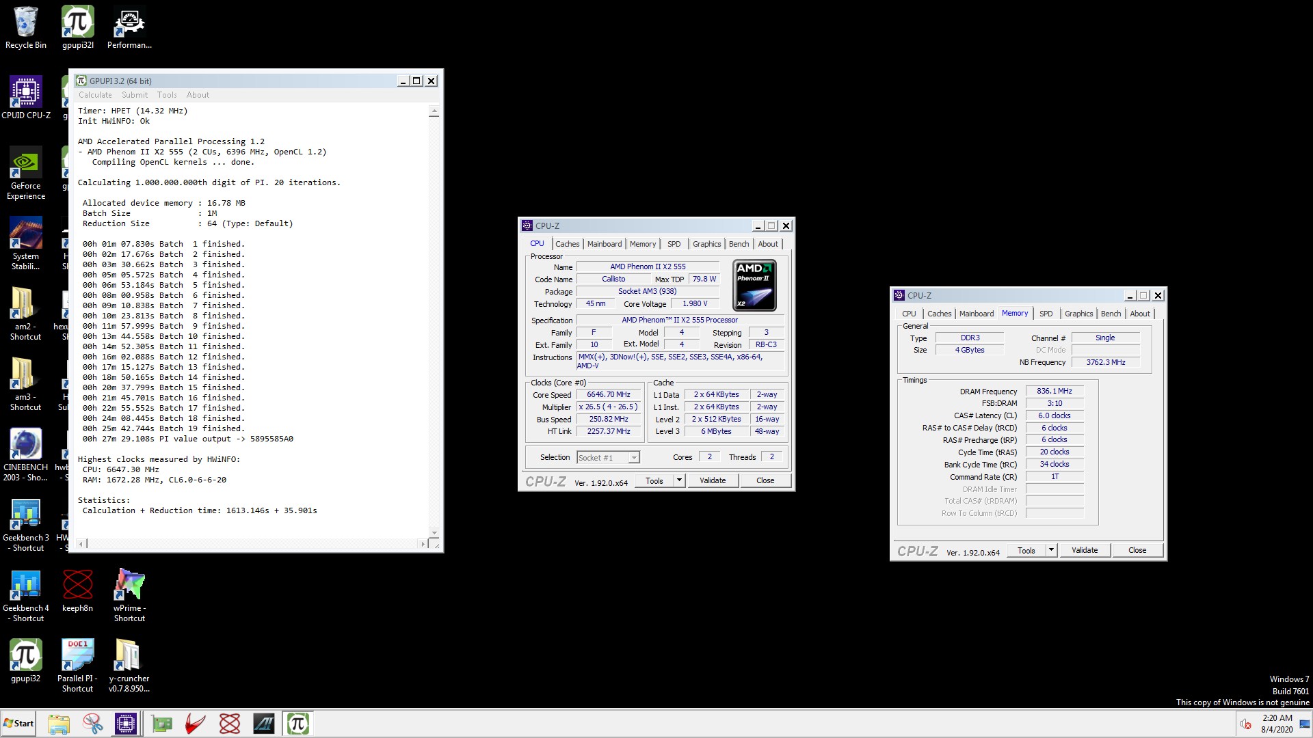Open the y-cruncher v0.7.8.950 folder

click(x=129, y=666)
